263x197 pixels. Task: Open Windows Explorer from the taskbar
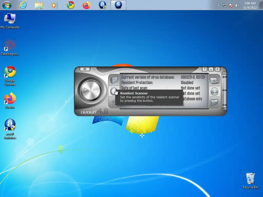pos(39,5)
